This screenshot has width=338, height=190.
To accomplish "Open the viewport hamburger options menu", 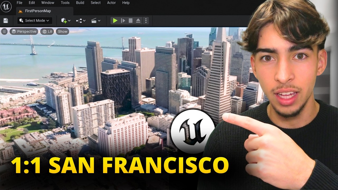I will point(4,32).
